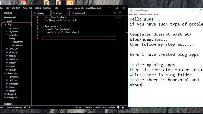
Task: Click the errors and warnings status indicator
Action: [28, 107]
